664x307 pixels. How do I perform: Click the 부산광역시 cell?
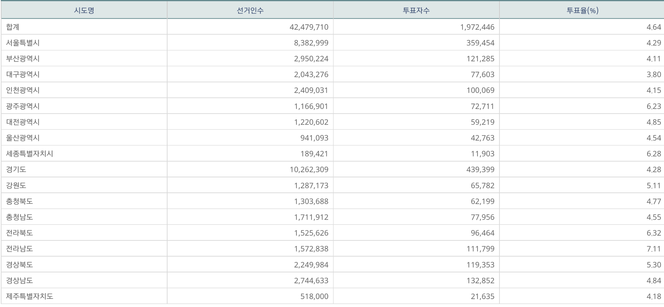pyautogui.click(x=23, y=59)
